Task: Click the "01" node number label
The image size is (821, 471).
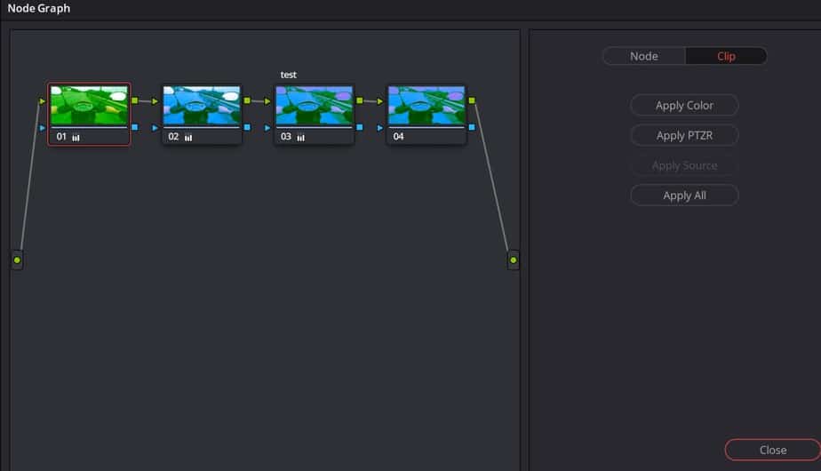Action: click(x=61, y=137)
